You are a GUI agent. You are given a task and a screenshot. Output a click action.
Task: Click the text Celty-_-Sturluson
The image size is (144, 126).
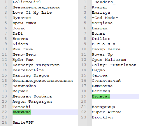click(x=114, y=65)
